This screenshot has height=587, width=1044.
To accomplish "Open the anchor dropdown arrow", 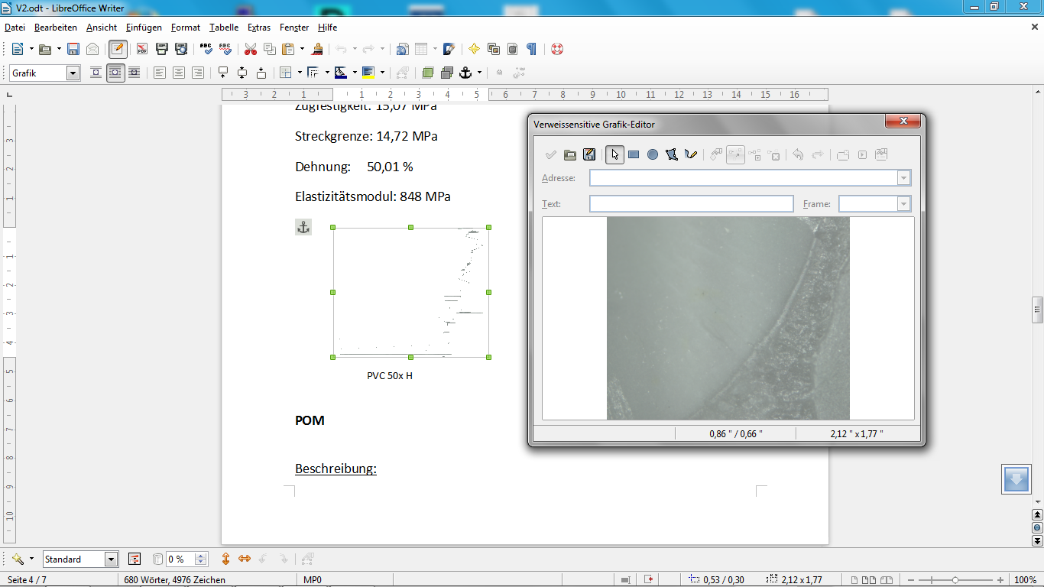I will click(479, 73).
